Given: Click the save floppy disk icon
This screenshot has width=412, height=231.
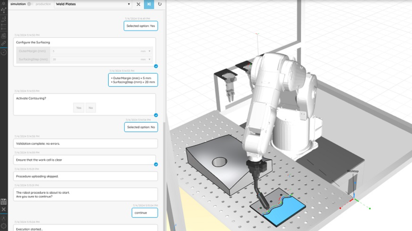Looking at the screenshot, I should point(4,202).
